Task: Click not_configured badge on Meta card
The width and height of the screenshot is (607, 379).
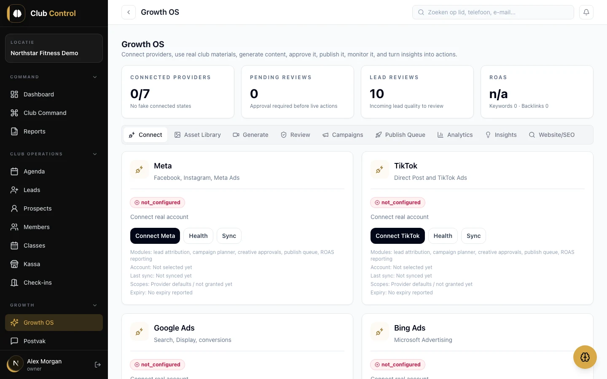Action: (158, 203)
